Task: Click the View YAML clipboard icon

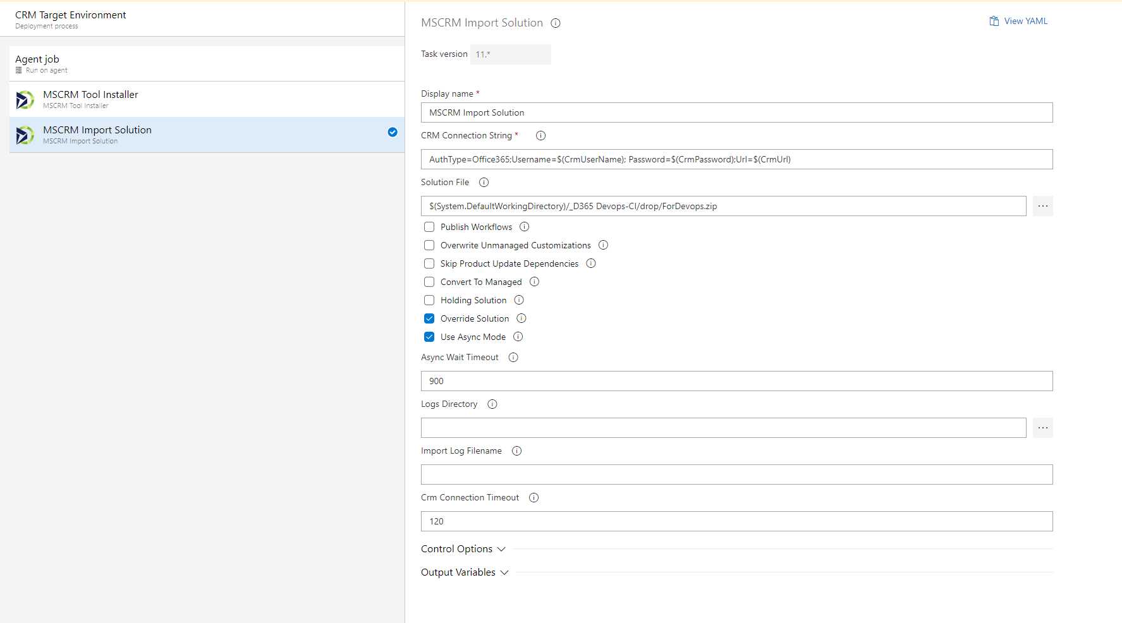Action: pyautogui.click(x=994, y=21)
